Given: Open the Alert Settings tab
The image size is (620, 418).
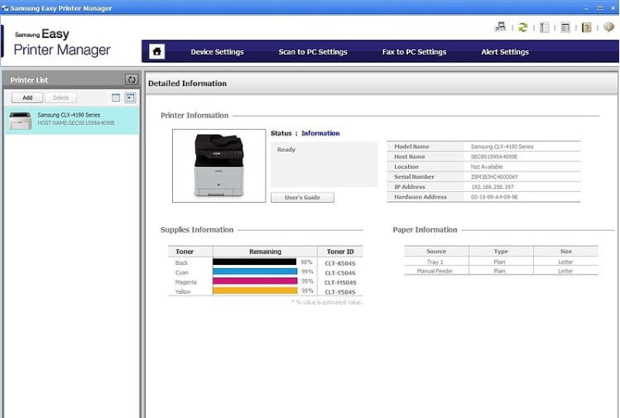Looking at the screenshot, I should tap(505, 52).
